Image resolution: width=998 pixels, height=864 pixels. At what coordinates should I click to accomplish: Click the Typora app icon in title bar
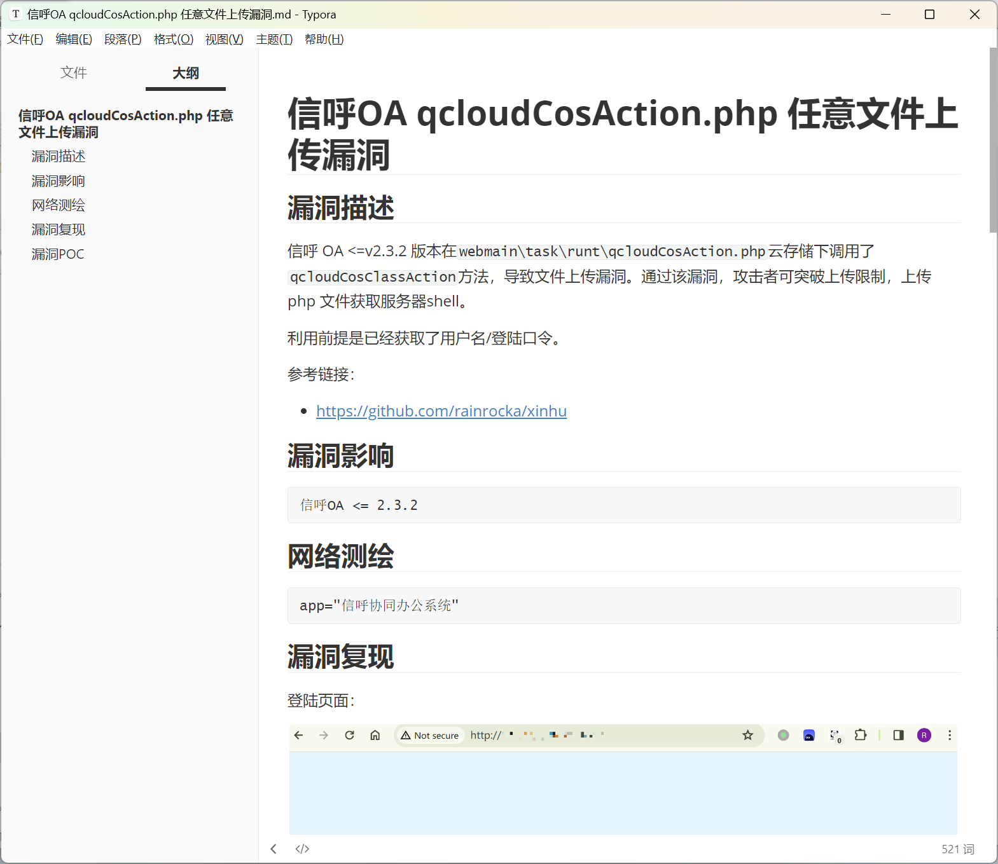click(16, 14)
